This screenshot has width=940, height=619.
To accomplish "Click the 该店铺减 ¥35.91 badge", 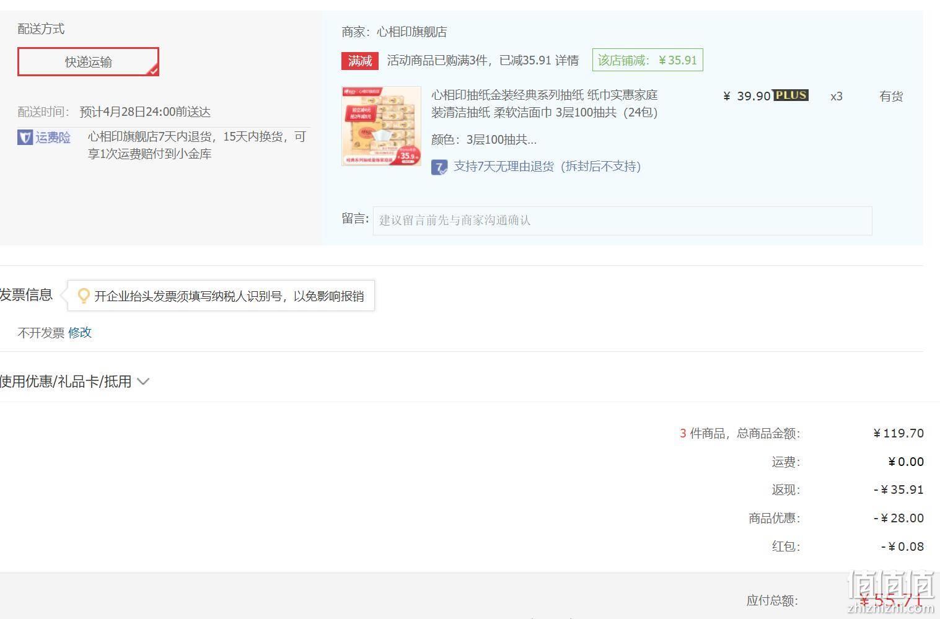I will tap(648, 60).
